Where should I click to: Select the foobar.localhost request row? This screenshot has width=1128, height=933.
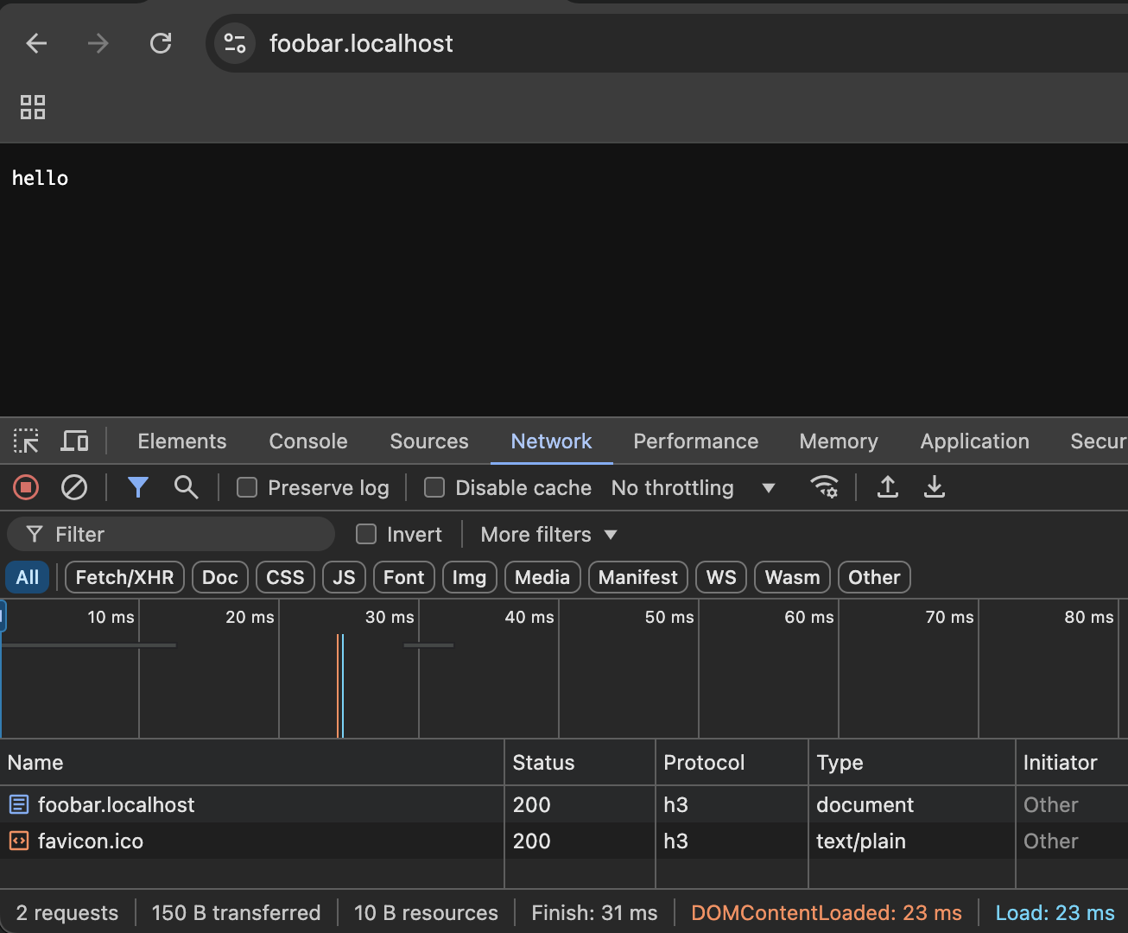click(564, 805)
